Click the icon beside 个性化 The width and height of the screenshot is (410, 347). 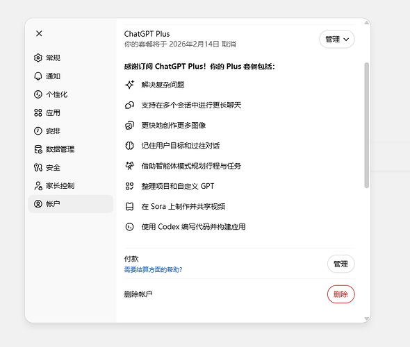coord(38,94)
